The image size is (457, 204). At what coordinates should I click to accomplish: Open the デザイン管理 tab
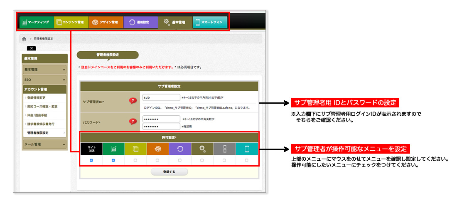click(x=106, y=22)
